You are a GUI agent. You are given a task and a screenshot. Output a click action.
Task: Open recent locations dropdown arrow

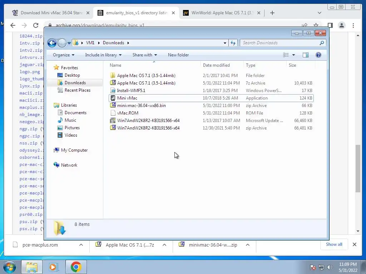pyautogui.click(x=69, y=43)
